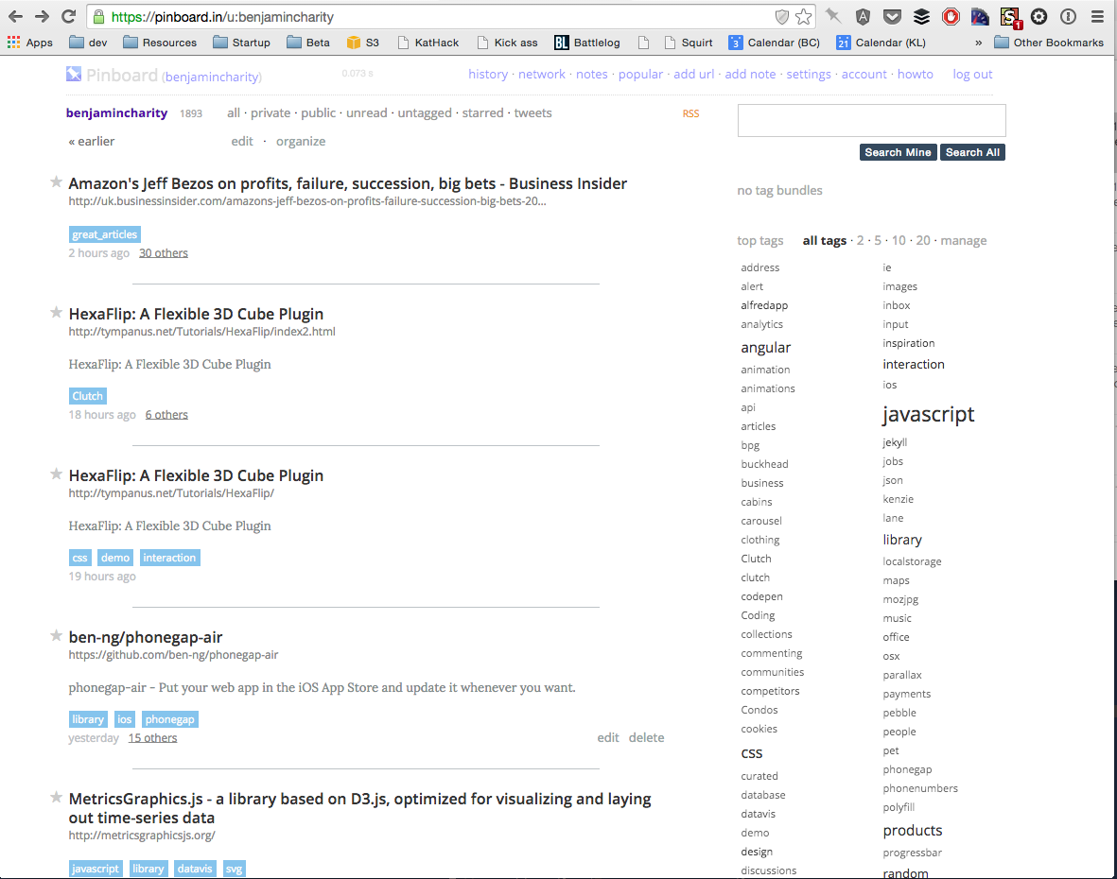Go forward with the browser forward arrow

point(42,16)
